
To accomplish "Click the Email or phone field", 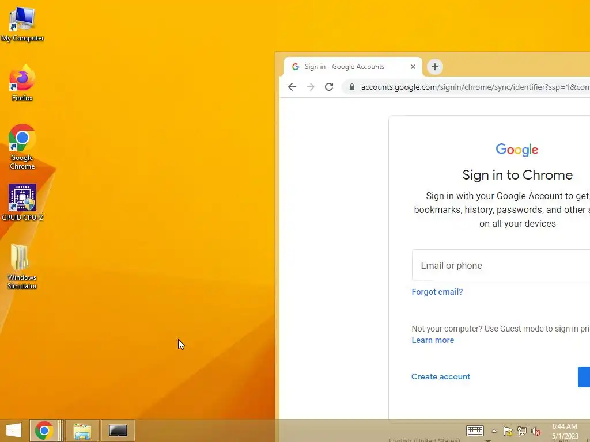I will pyautogui.click(x=501, y=265).
